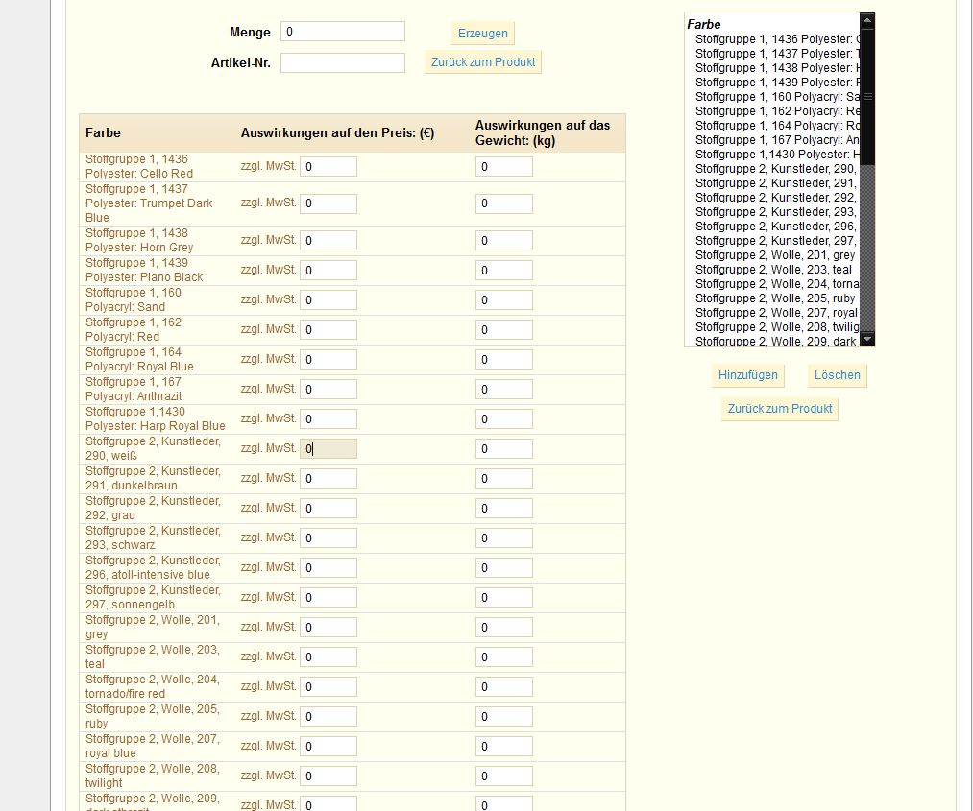
Task: Select Stoffgruppe 1, 1438 Polyester in Farbe list
Action: tap(777, 67)
